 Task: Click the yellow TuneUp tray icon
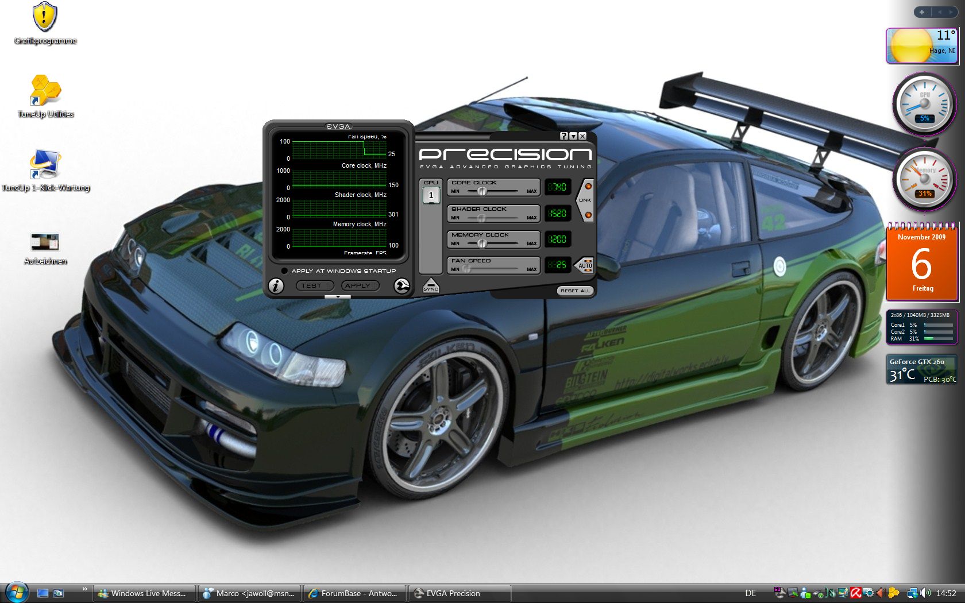tap(893, 593)
